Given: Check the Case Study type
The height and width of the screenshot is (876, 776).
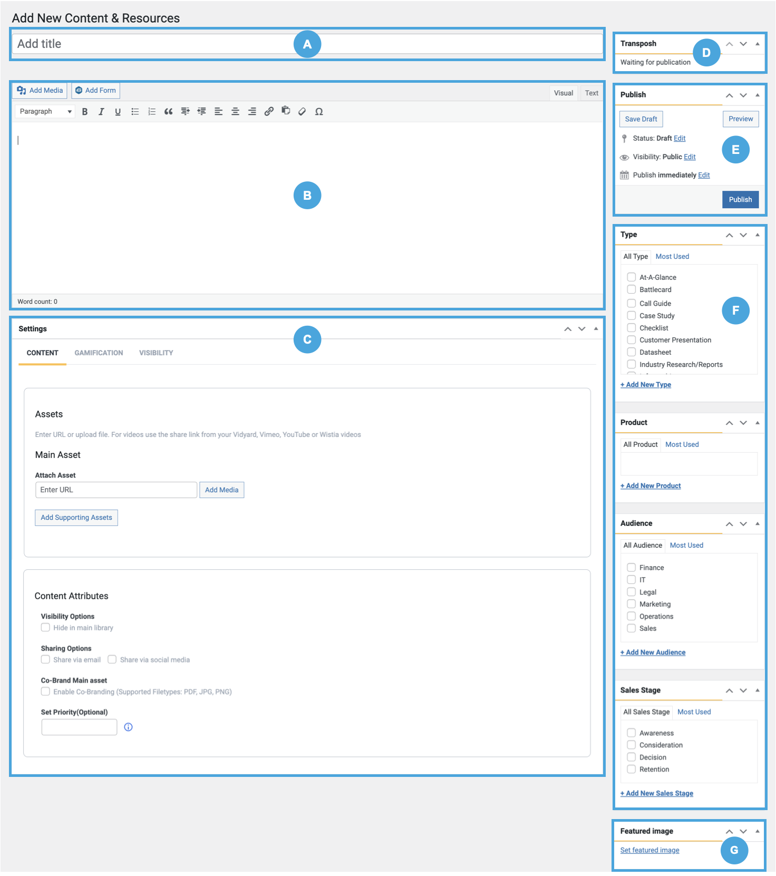Looking at the screenshot, I should [x=631, y=315].
